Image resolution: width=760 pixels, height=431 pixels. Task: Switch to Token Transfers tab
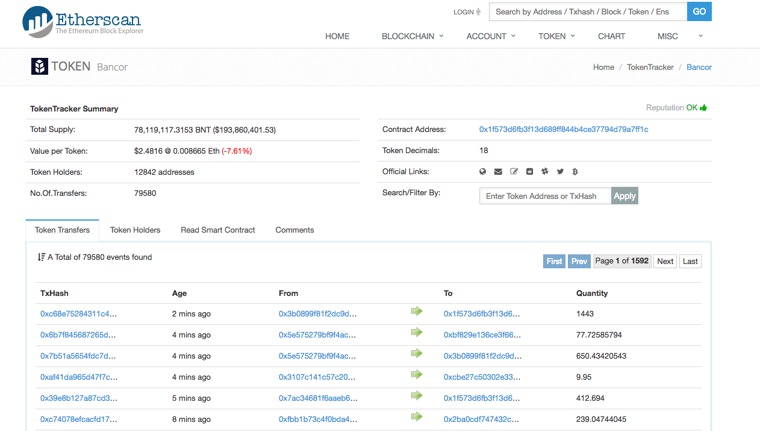tap(62, 230)
